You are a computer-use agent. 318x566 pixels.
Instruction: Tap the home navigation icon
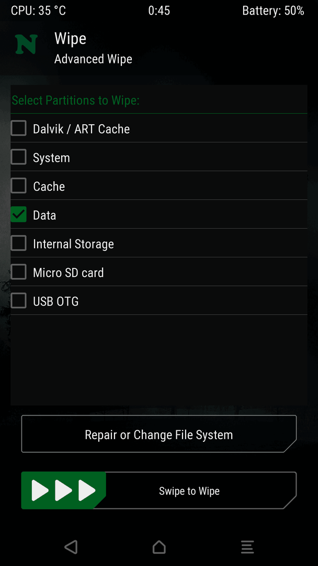(x=159, y=547)
